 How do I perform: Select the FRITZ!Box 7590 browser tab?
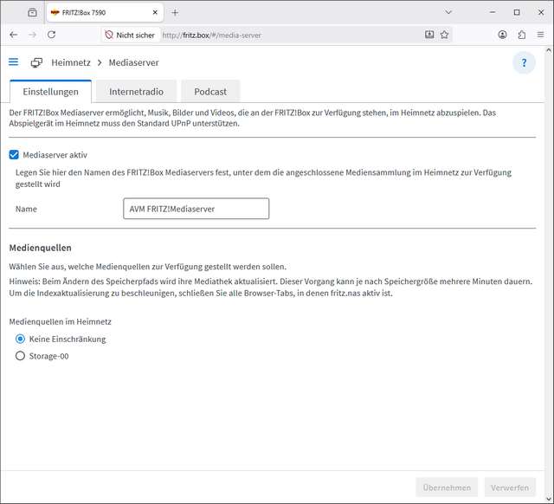click(106, 13)
